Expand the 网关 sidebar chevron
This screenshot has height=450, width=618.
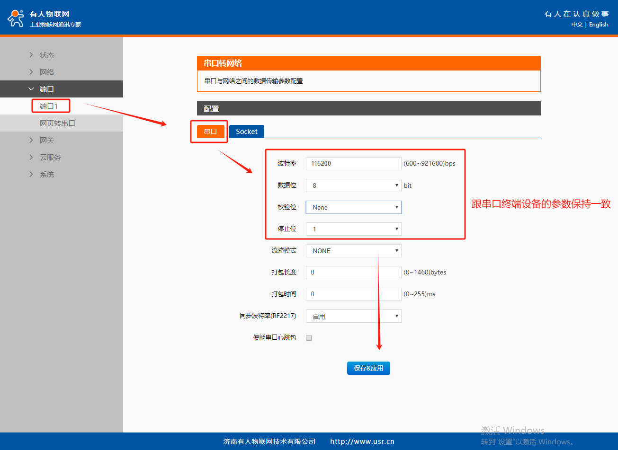31,140
